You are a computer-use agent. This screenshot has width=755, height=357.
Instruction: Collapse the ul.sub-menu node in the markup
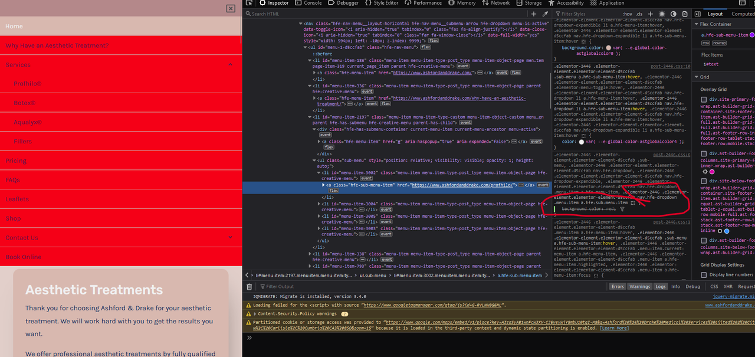coord(314,161)
